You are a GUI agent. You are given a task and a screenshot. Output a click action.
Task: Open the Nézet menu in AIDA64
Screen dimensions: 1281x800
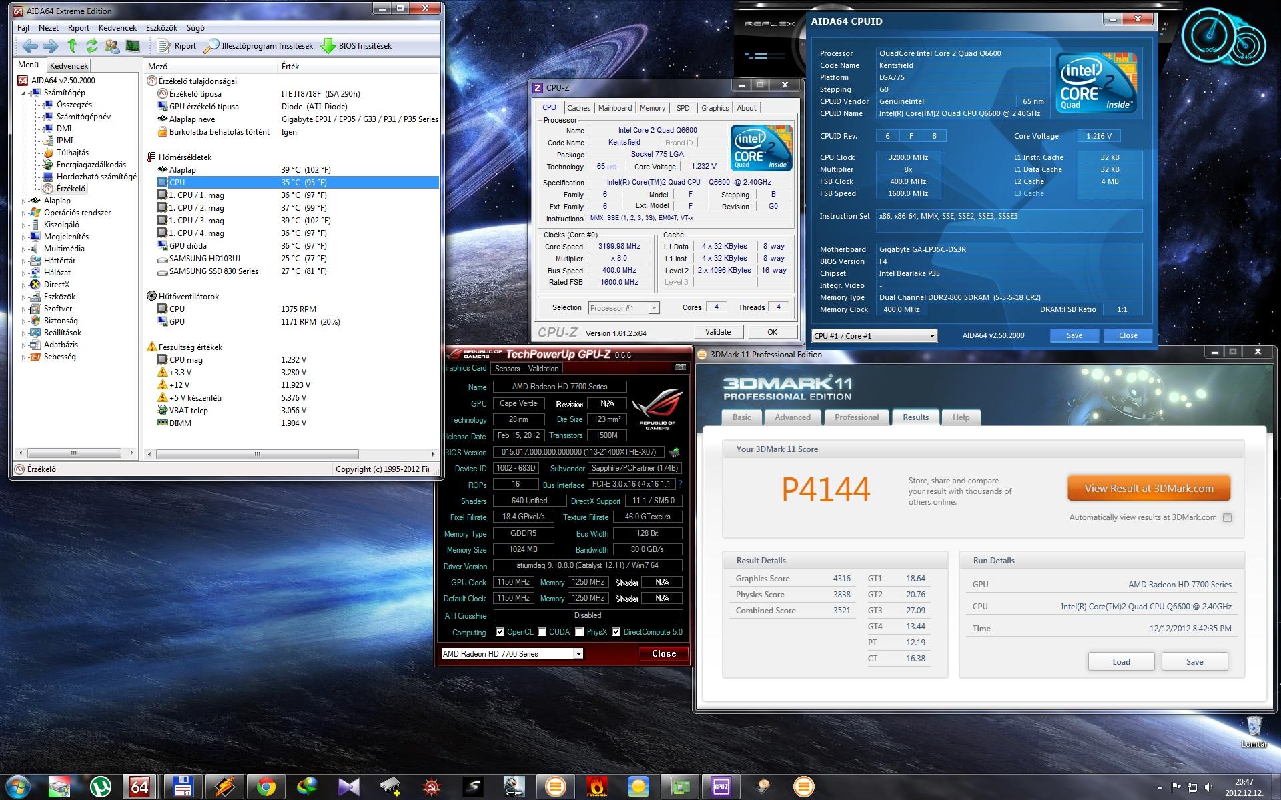coord(49,28)
